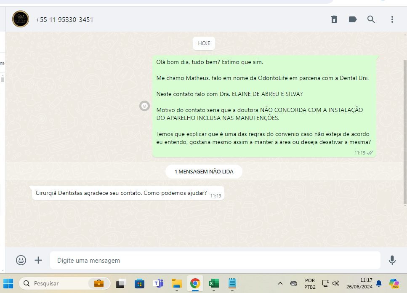Open the Notepad app on taskbar
The width and height of the screenshot is (407, 293).
click(x=232, y=283)
